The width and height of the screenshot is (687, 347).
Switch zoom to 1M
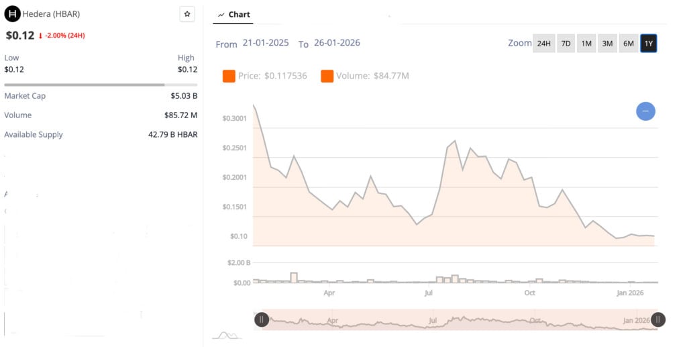pos(586,44)
